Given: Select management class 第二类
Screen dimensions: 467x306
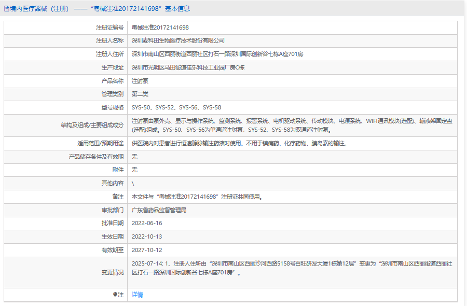Looking at the screenshot, I should coord(140,94).
